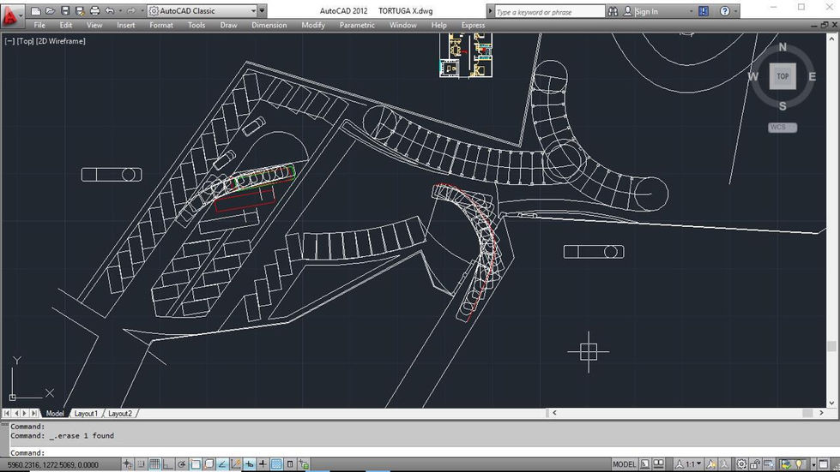
Task: Toggle Object Snap in status bar
Action: click(x=195, y=464)
